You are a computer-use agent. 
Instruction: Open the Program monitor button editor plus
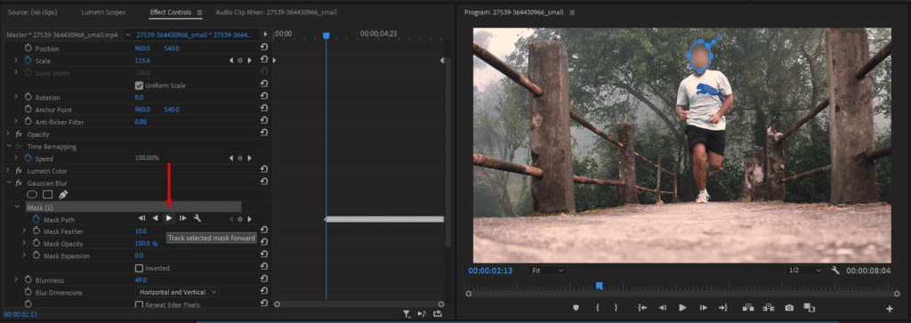pyautogui.click(x=890, y=309)
